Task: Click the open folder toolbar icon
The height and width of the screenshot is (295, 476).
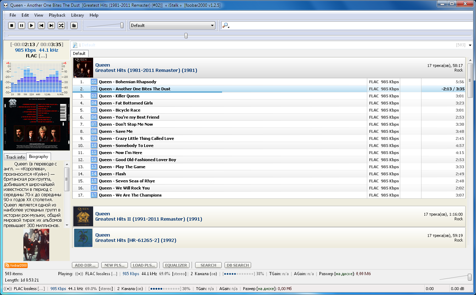Action: (74, 25)
